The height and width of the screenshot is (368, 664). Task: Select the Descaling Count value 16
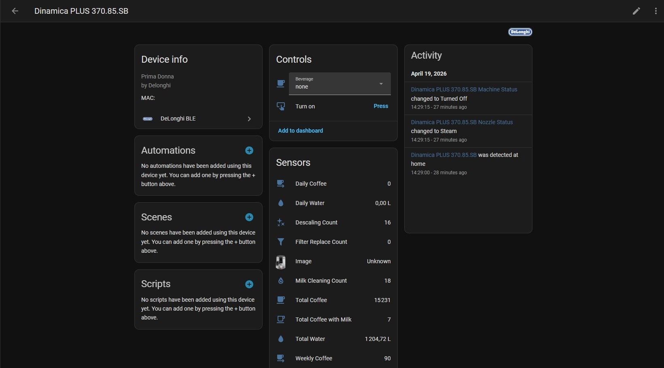pos(388,222)
